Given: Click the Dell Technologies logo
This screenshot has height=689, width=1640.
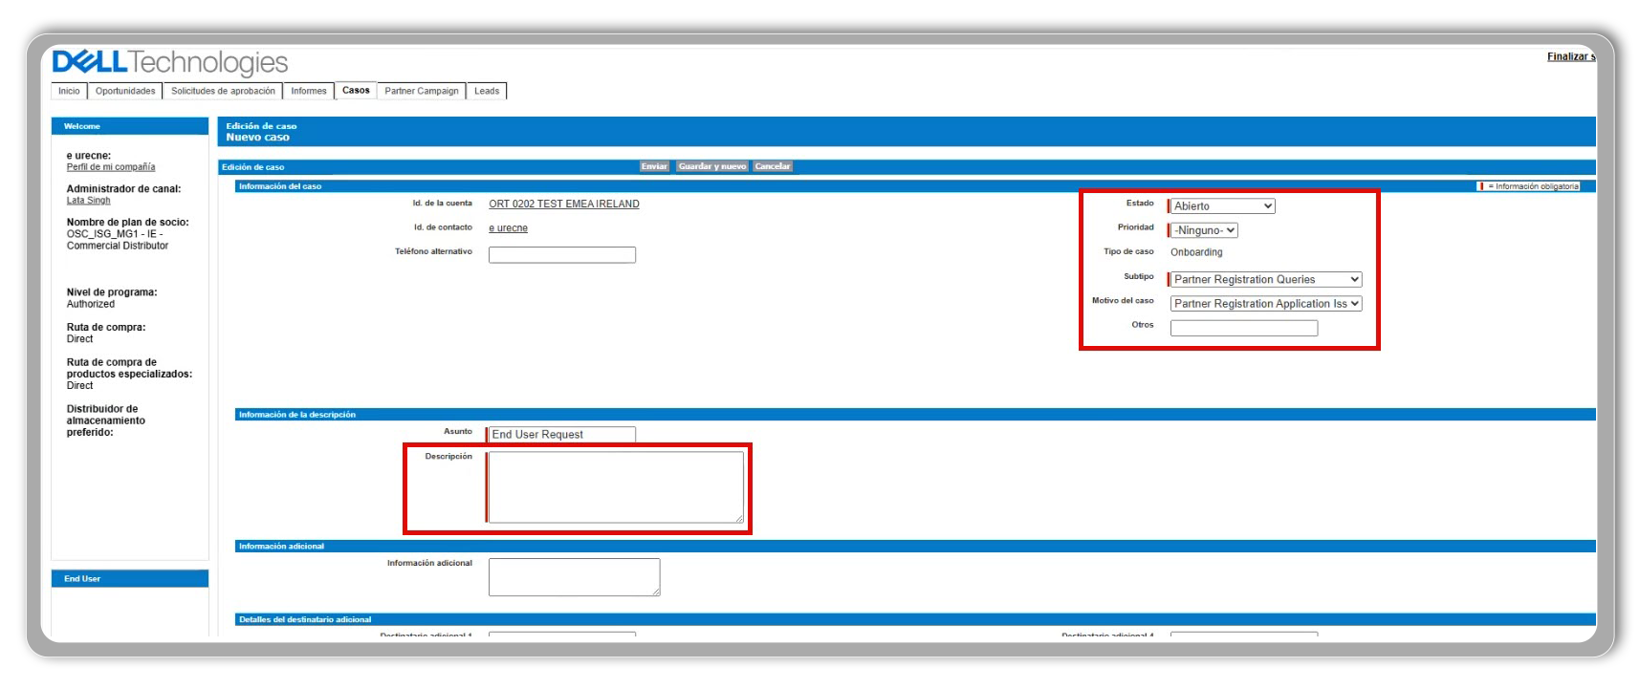Looking at the screenshot, I should click(169, 63).
